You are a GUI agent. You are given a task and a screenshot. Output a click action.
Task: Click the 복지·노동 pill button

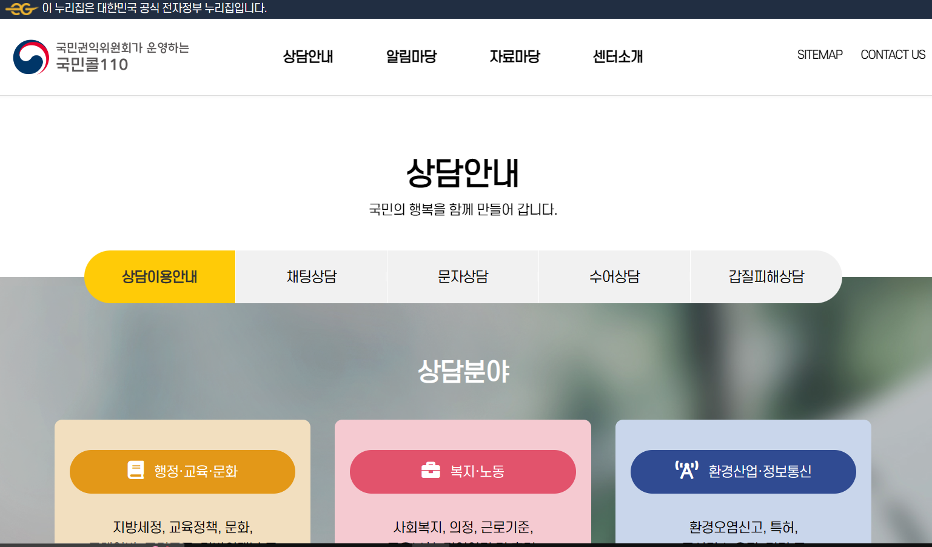coord(463,471)
